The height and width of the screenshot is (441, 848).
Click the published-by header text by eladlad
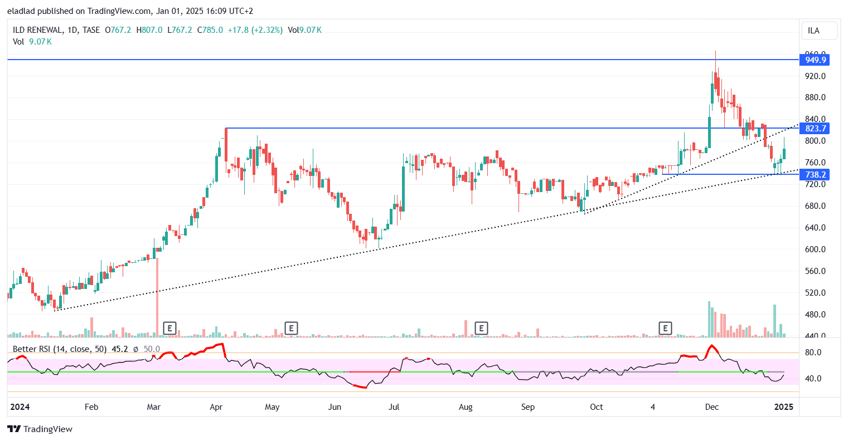[x=130, y=11]
